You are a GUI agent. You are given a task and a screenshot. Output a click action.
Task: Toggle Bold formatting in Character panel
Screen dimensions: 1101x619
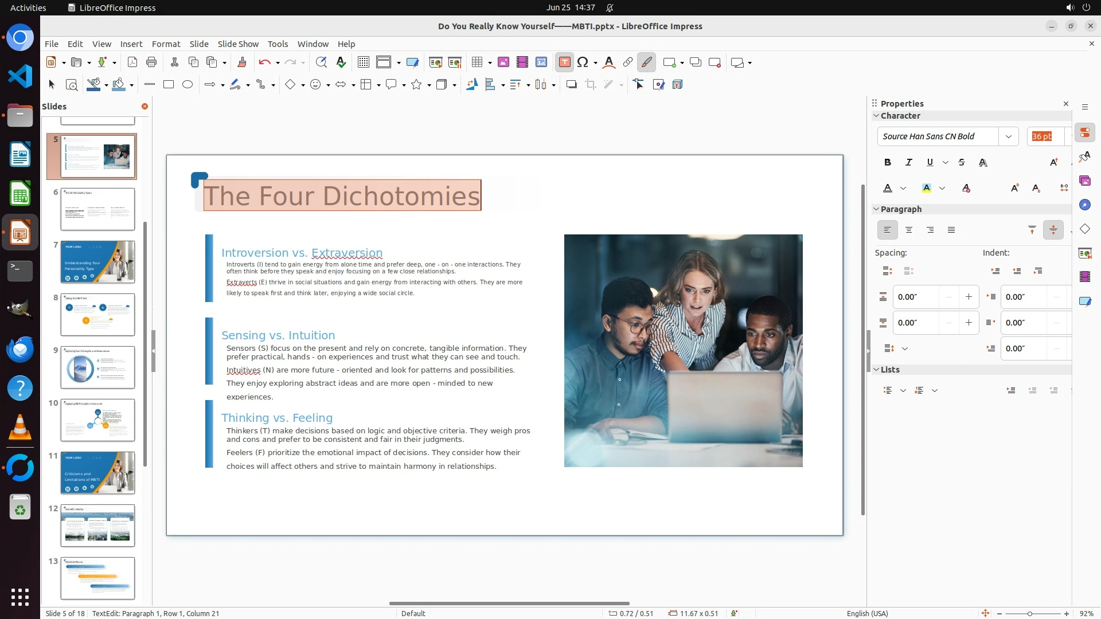pyautogui.click(x=887, y=163)
